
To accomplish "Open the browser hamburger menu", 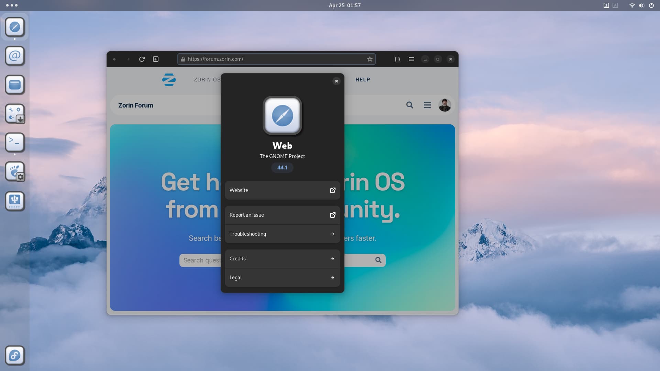I will 411,59.
